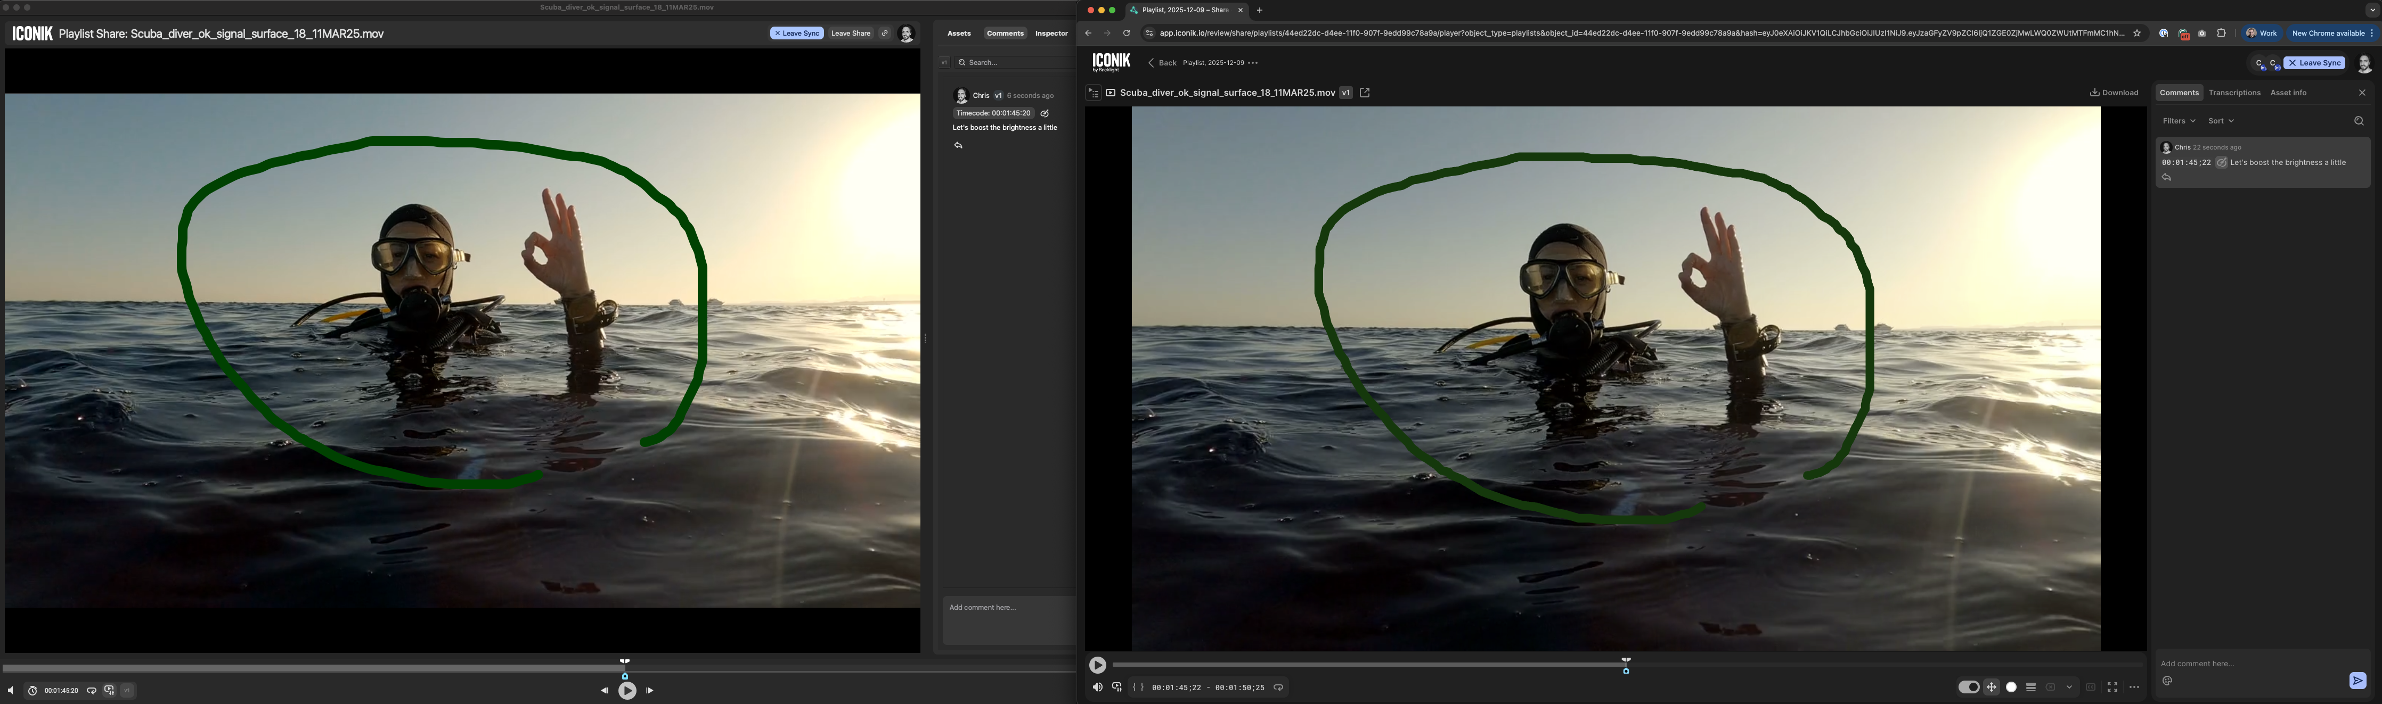Switch to the Transcriptions tab
2382x704 pixels.
click(2234, 93)
